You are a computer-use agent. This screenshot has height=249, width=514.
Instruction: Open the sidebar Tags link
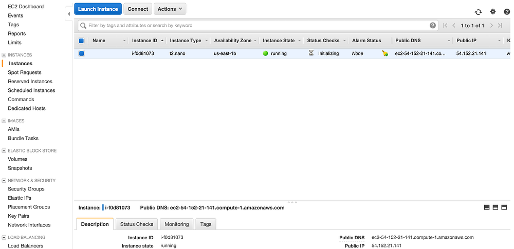click(x=13, y=25)
